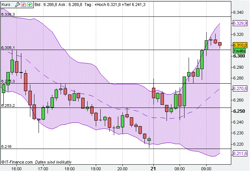Screen dimensions: 250x171
Task: Click the Bid : 6.288,8 quote text
Action: point(46,4)
